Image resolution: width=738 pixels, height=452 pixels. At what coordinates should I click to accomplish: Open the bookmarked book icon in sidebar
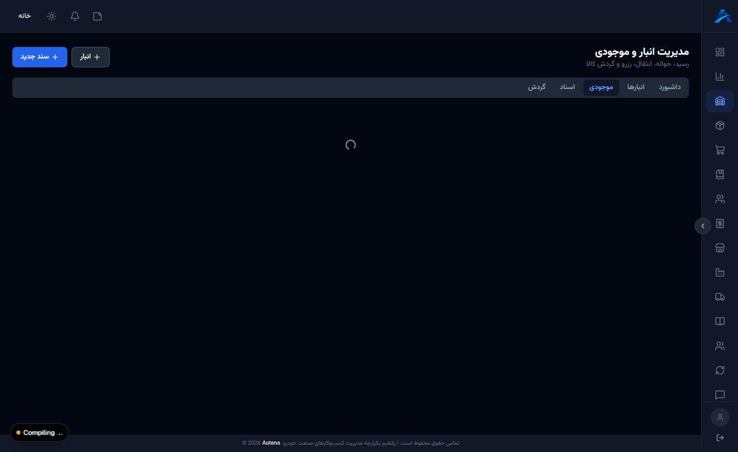pos(720,174)
